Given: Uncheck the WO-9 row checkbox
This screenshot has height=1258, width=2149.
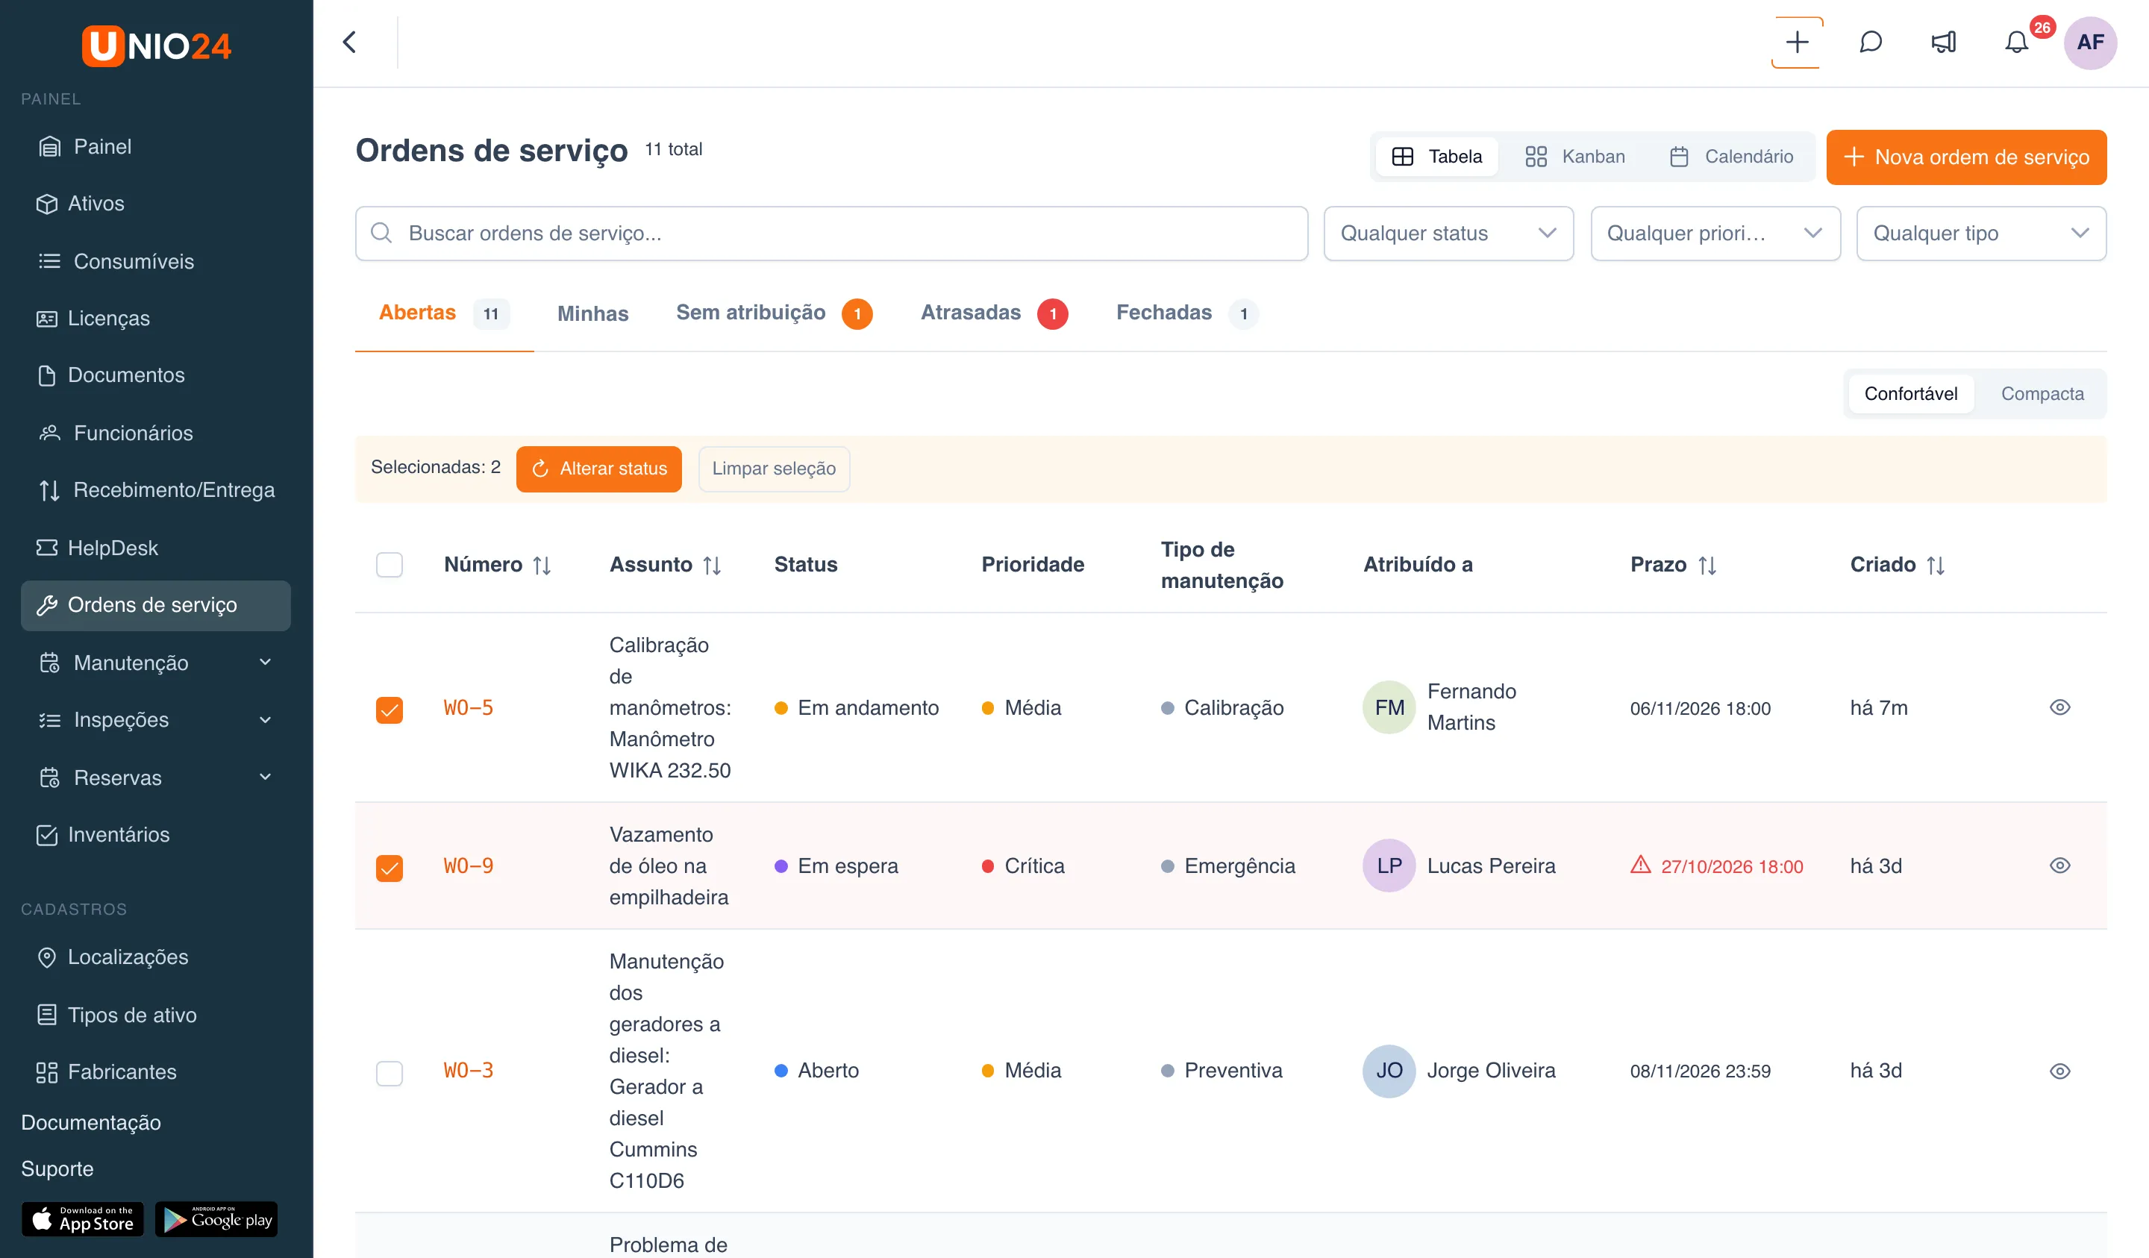Looking at the screenshot, I should point(390,867).
